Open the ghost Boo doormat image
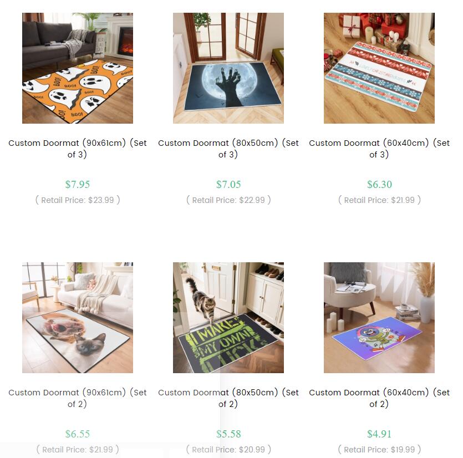 tap(78, 68)
